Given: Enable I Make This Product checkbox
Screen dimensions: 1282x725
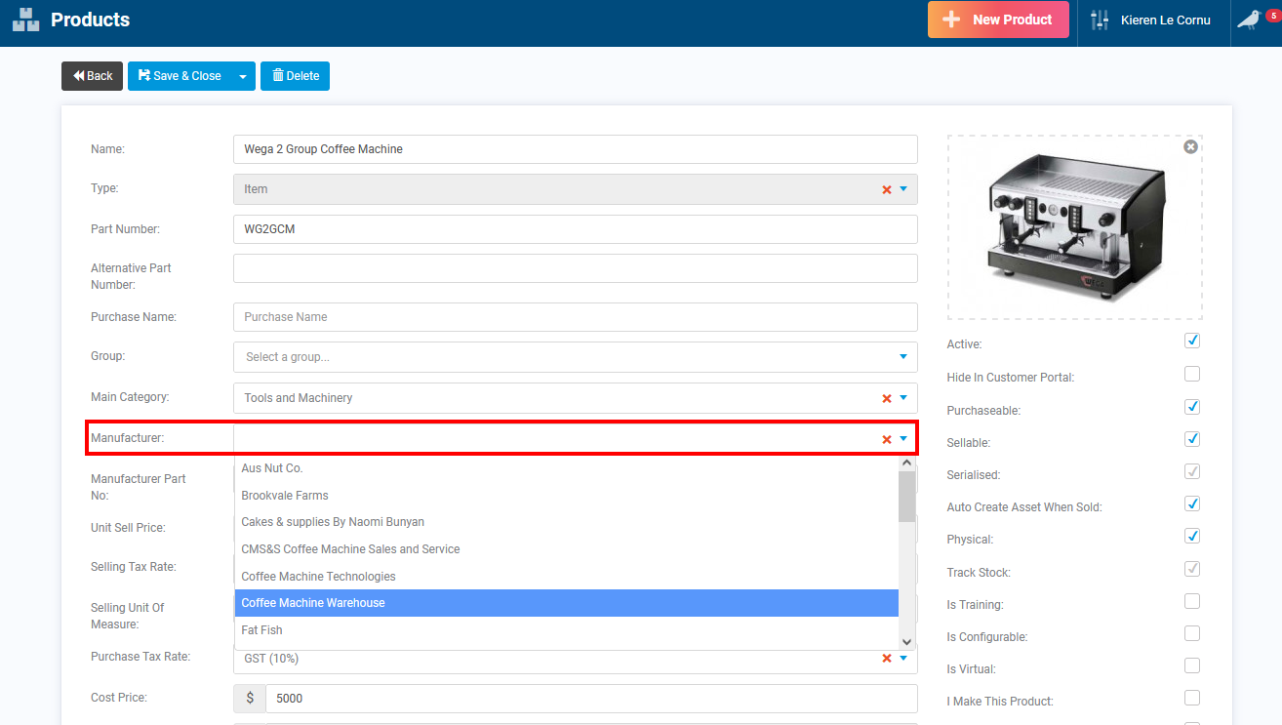Looking at the screenshot, I should point(1192,698).
